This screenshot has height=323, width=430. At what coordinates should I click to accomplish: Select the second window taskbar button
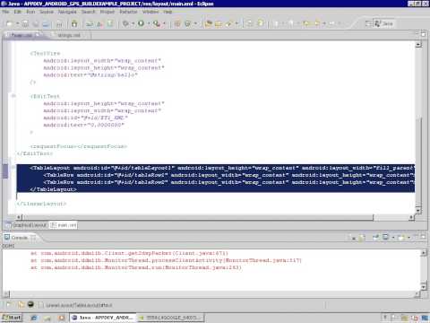coord(170,318)
